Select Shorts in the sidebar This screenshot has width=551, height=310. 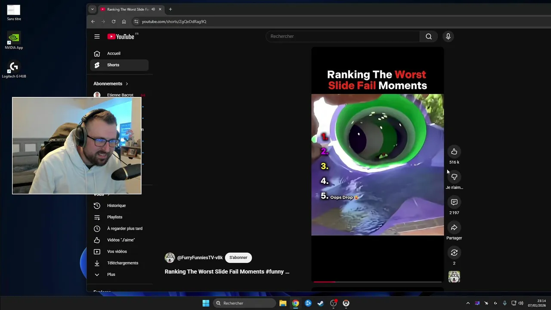[x=119, y=65]
